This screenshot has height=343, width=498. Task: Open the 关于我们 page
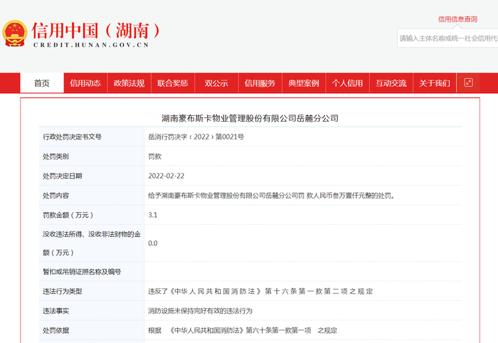pos(435,83)
